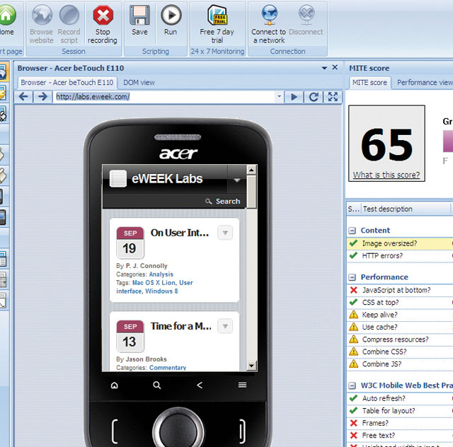Click the red X beside JavaScript at bottom?

[x=354, y=290]
